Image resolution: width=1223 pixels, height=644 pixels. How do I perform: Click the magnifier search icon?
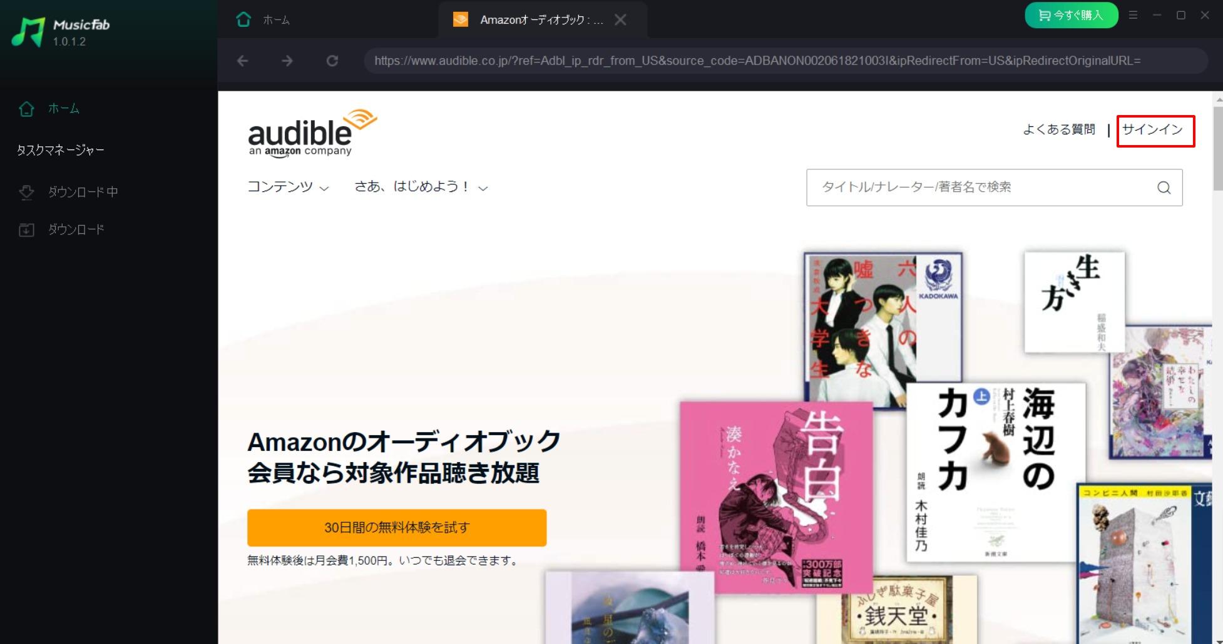tap(1164, 188)
